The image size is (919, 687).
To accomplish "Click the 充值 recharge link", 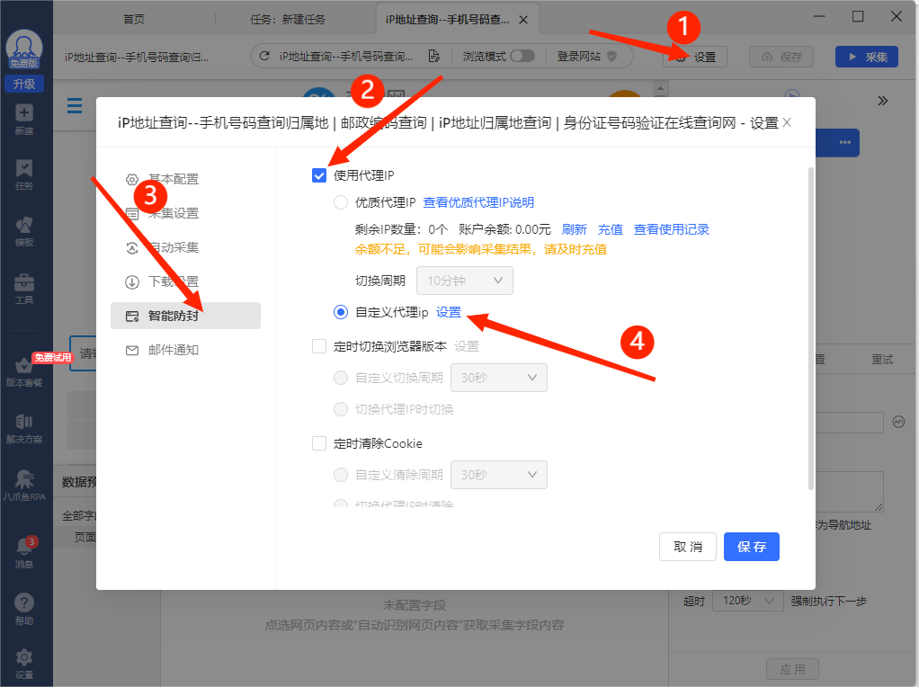I will tap(610, 229).
